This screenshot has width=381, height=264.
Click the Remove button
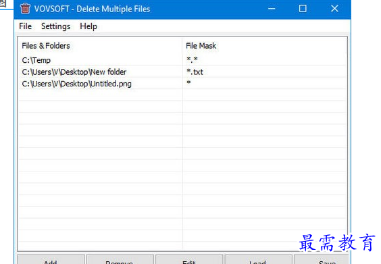click(x=120, y=260)
